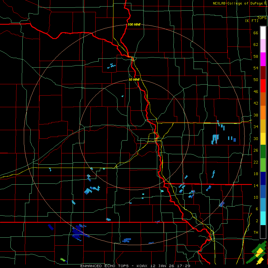The image size is (268, 268).
Task: Click the navy blue legend color block
Action: 263,178
